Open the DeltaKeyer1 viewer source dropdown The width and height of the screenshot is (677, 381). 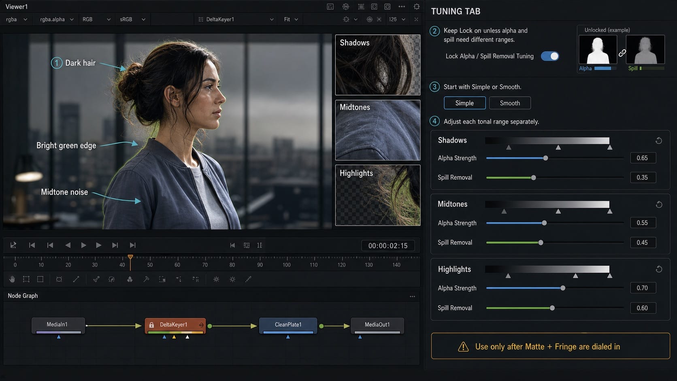coord(236,19)
